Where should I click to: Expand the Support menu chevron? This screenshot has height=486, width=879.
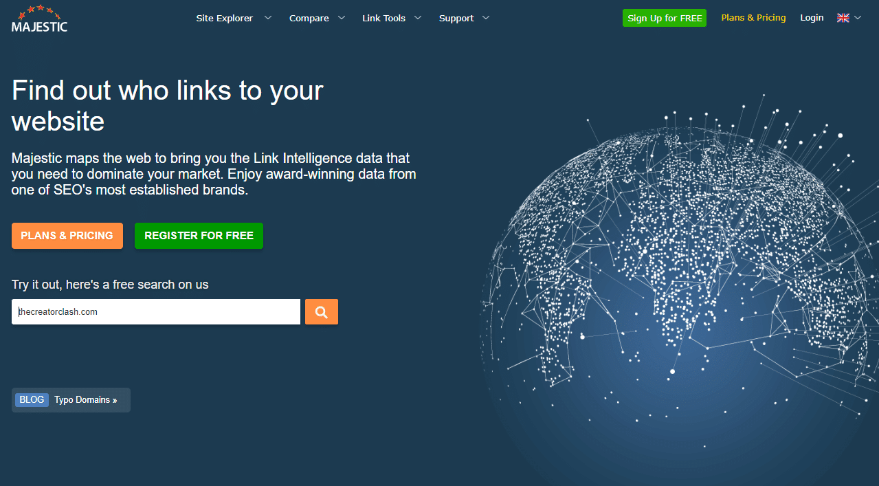486,18
